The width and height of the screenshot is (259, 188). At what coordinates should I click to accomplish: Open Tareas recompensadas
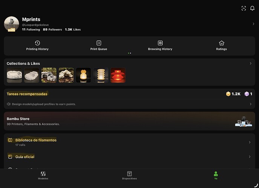tap(27, 94)
